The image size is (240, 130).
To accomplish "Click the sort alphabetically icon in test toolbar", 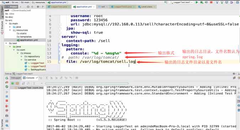I will point(23,83).
